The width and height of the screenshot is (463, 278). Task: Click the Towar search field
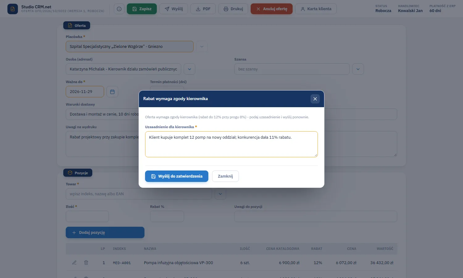139,194
